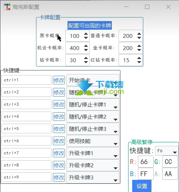This screenshot has width=179, height=192.
Task: Expand the 升级卡牌1 action dropdown
Action: click(x=93, y=153)
